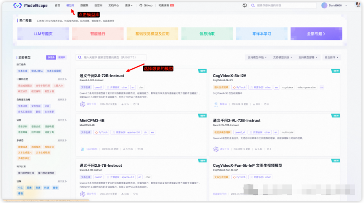Open the 智能通行 topic banner
This screenshot has height=203, width=364.
pyautogui.click(x=98, y=34)
